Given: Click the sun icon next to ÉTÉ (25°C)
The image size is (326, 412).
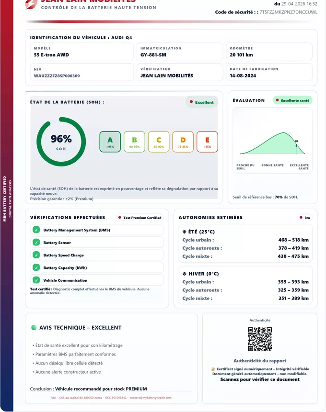Looking at the screenshot, I should click(x=184, y=232).
